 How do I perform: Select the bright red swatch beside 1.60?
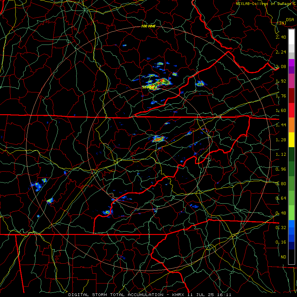[291, 110]
